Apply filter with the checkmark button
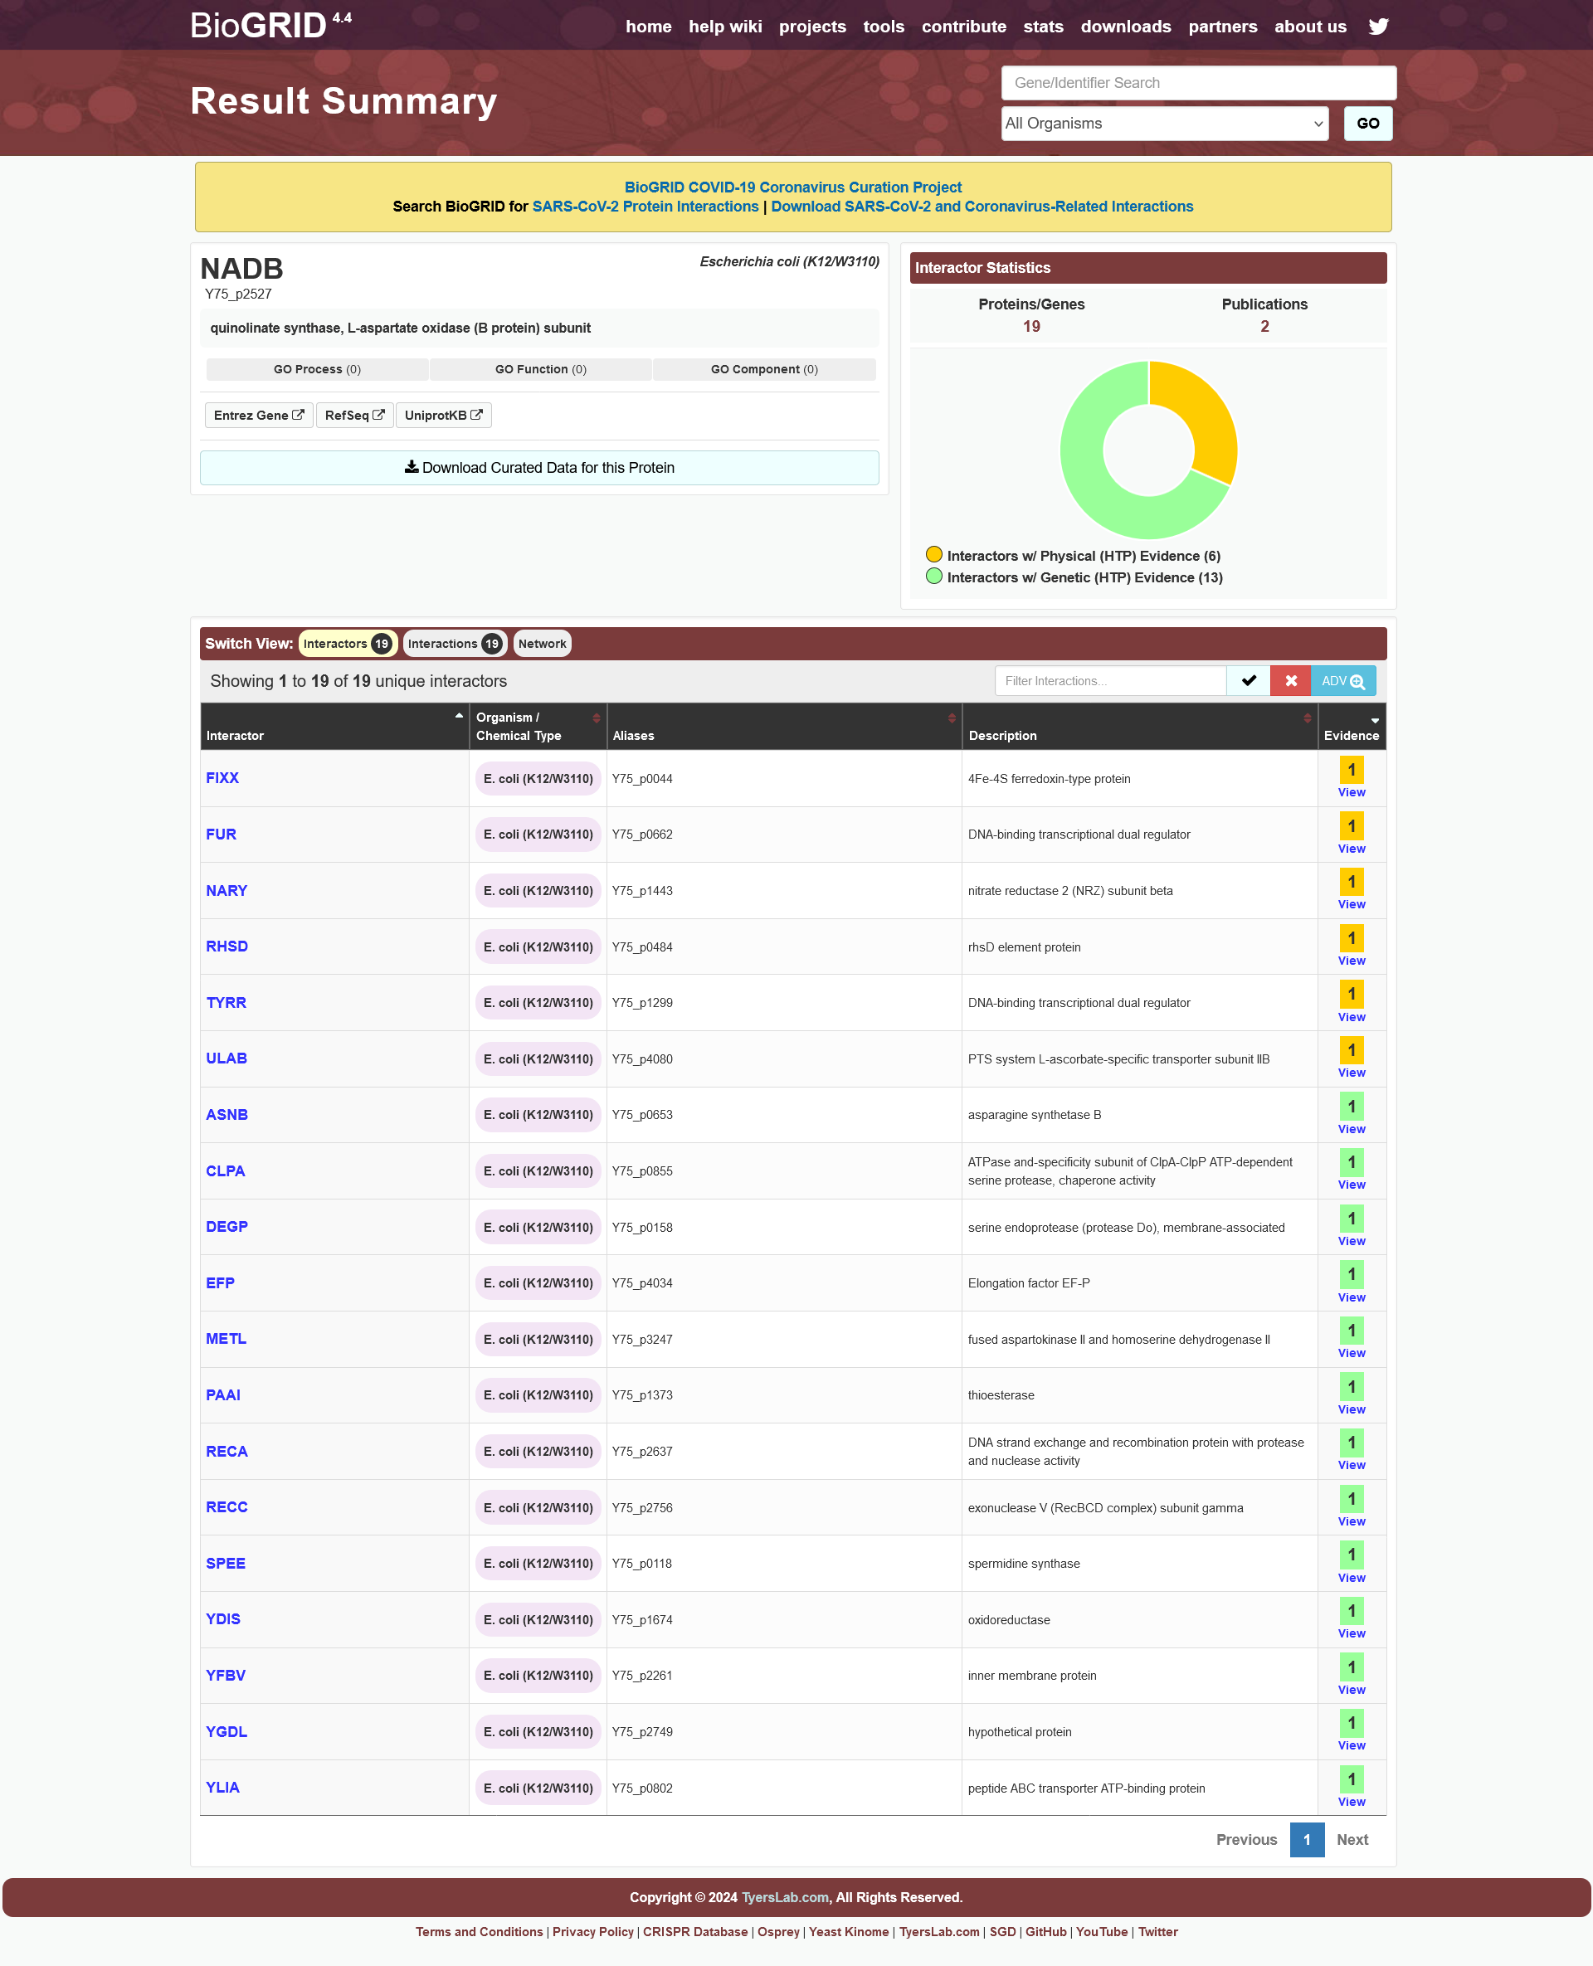Screen dimensions: 1593x1966 (x=1248, y=681)
